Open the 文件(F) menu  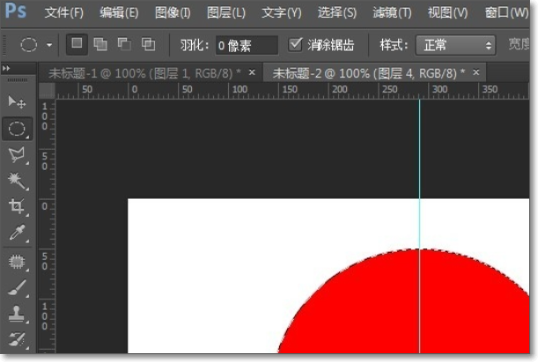[63, 13]
